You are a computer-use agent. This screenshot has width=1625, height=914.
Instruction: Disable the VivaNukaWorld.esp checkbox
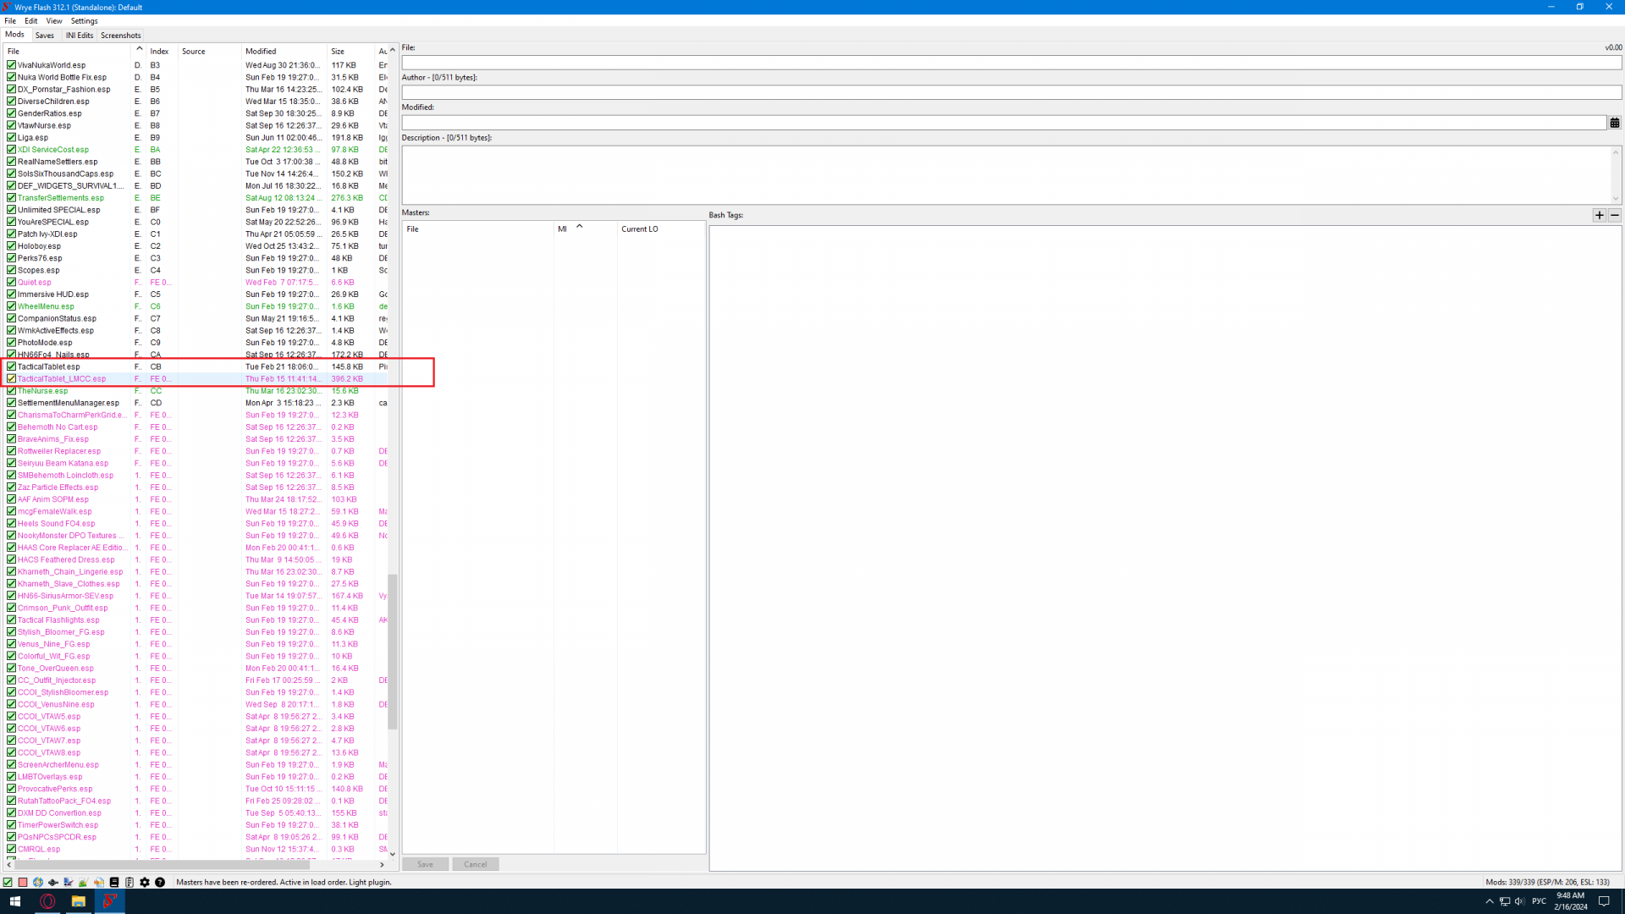click(x=11, y=65)
